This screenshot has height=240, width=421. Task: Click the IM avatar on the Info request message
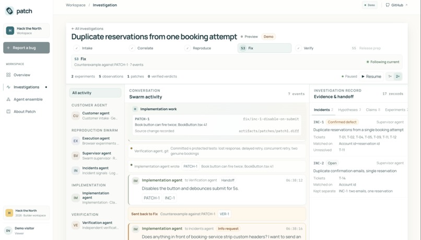point(136,229)
